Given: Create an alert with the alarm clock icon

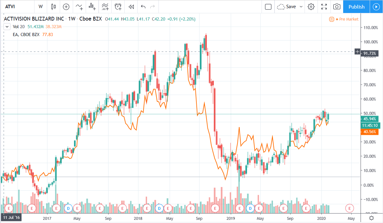Looking at the screenshot, I should [x=118, y=7].
